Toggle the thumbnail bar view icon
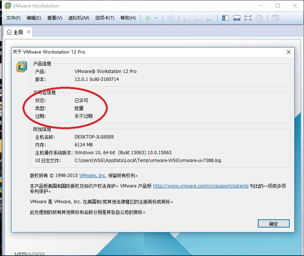This screenshot has width=304, height=256. 237,18
